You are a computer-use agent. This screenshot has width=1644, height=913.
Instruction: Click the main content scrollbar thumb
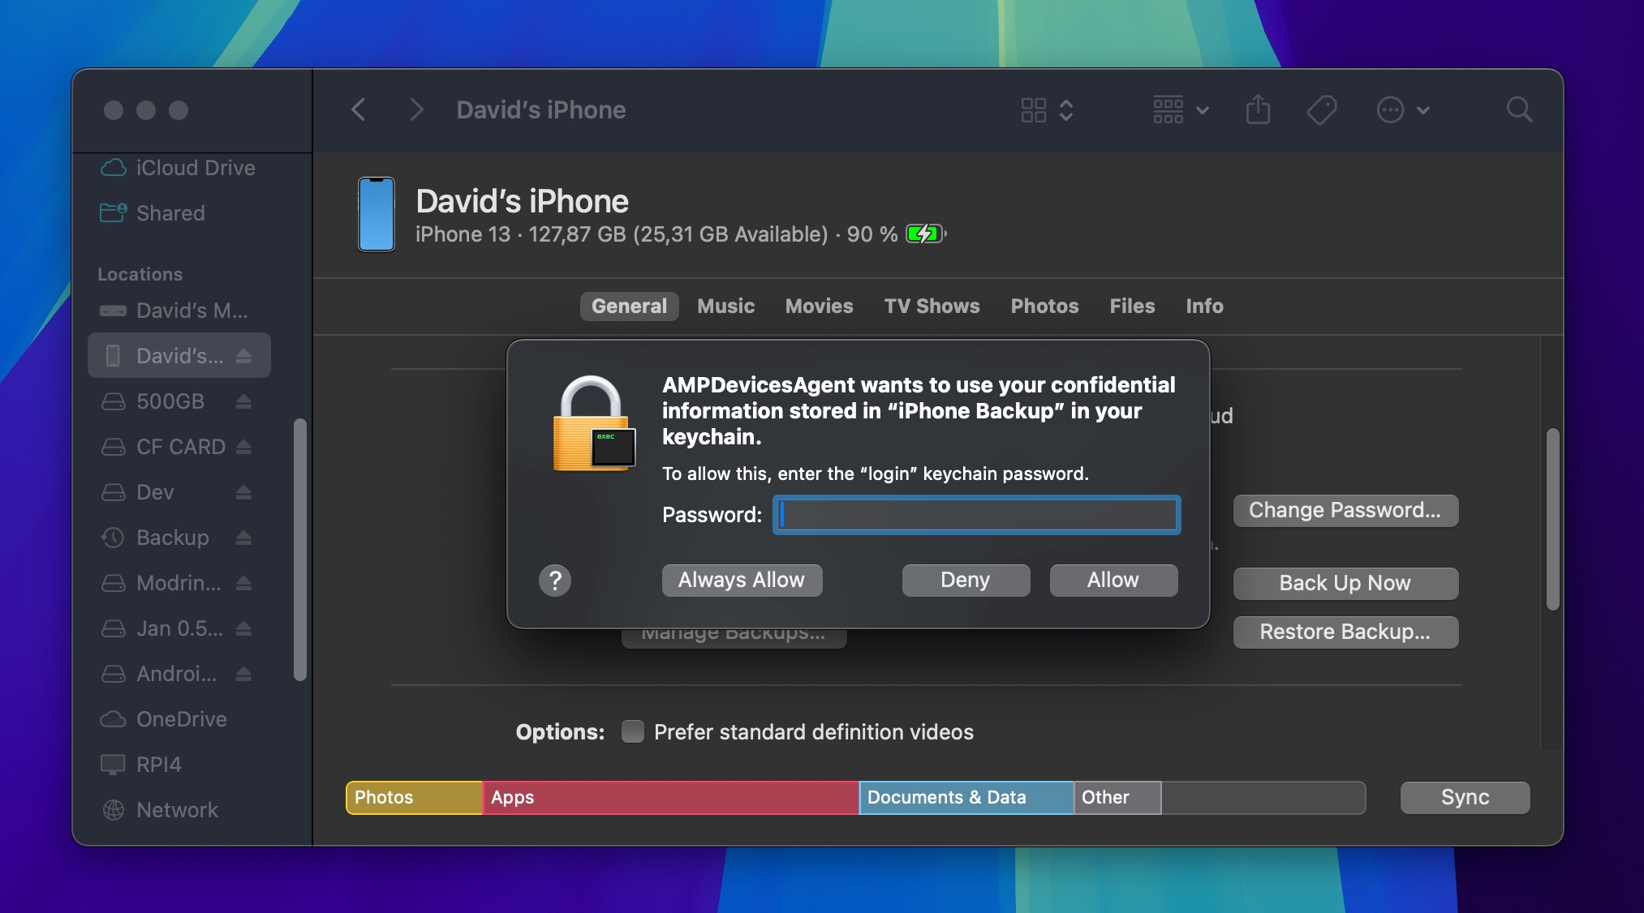[1553, 519]
